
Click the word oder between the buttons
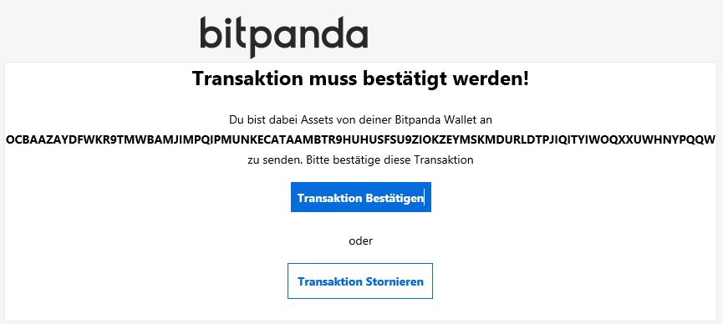360,240
